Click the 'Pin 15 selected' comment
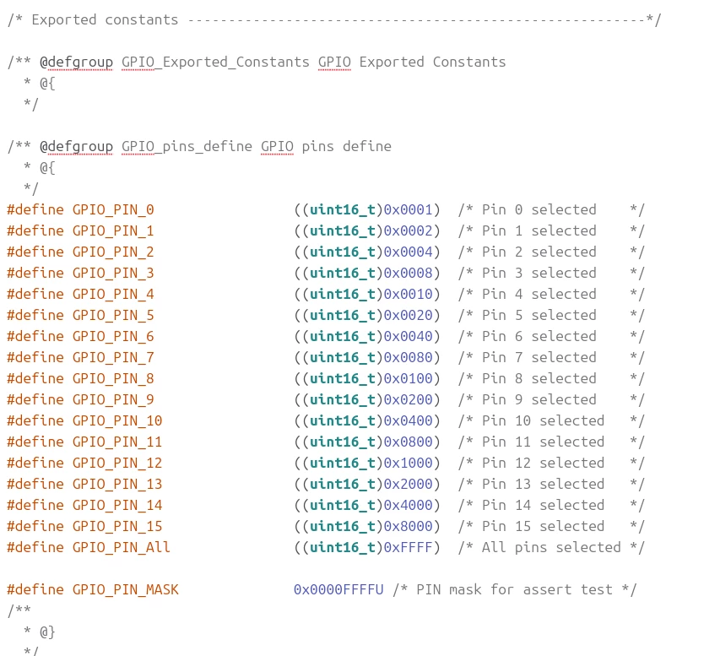The height and width of the screenshot is (656, 704). click(x=543, y=526)
